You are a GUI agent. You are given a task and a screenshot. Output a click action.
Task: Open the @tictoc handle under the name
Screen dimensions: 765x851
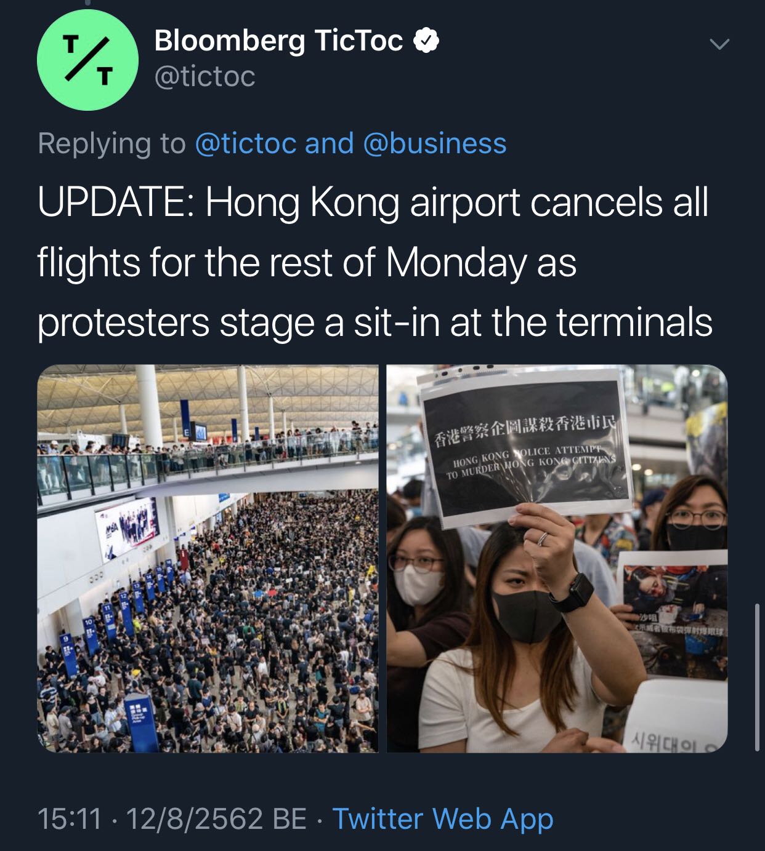(204, 77)
